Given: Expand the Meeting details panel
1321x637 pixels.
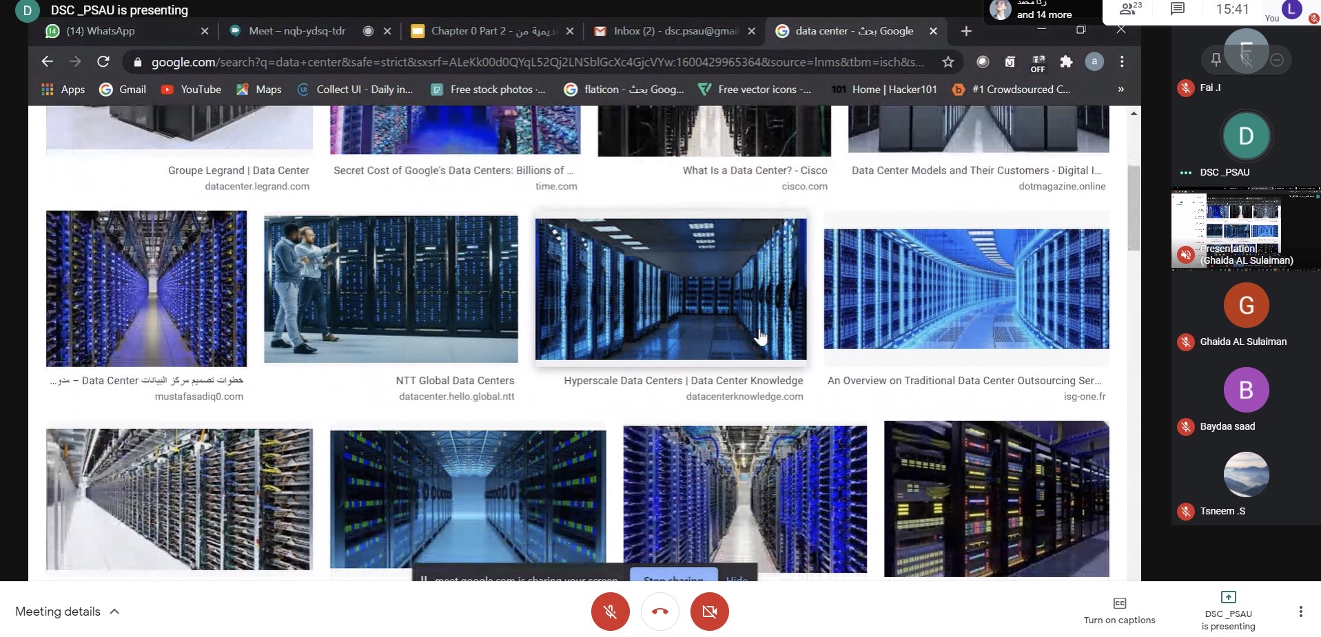Looking at the screenshot, I should coord(68,612).
